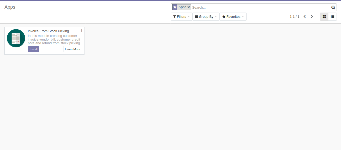Switch to Kanban view
341x150 pixels.
(324, 16)
